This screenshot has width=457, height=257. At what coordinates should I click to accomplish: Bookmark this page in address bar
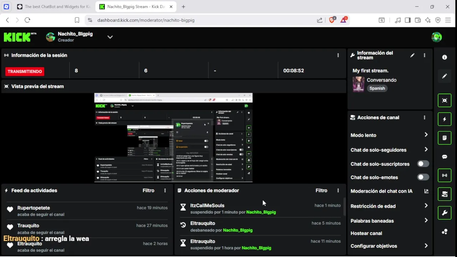click(x=77, y=20)
